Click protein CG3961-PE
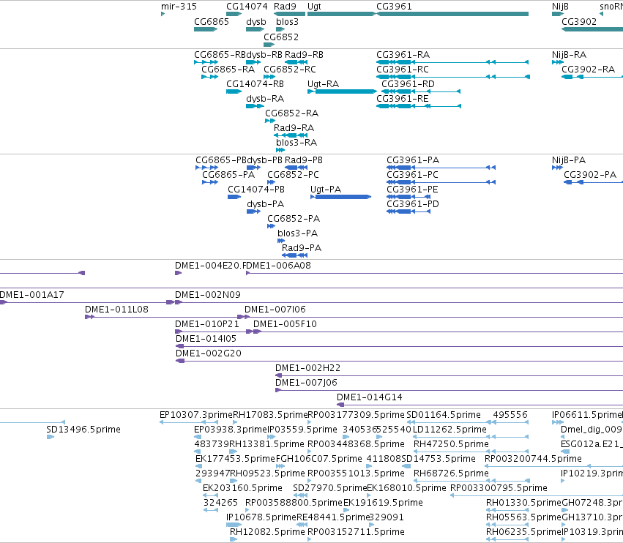 (412, 190)
